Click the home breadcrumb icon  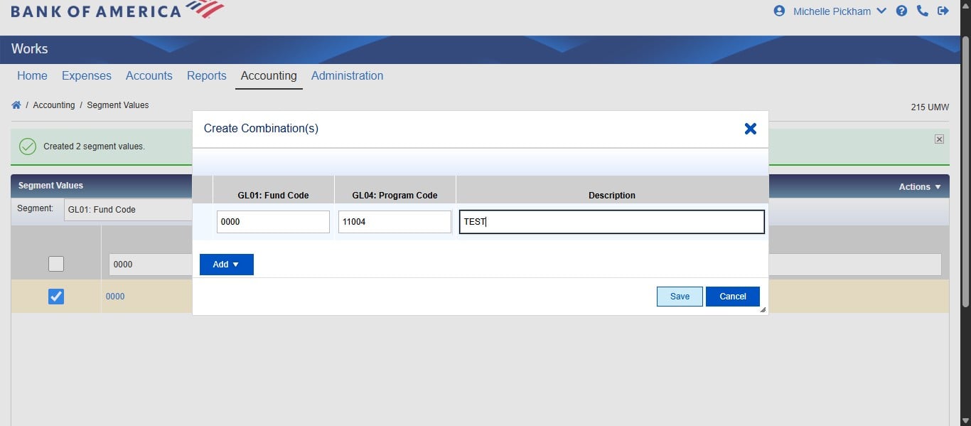(16, 105)
